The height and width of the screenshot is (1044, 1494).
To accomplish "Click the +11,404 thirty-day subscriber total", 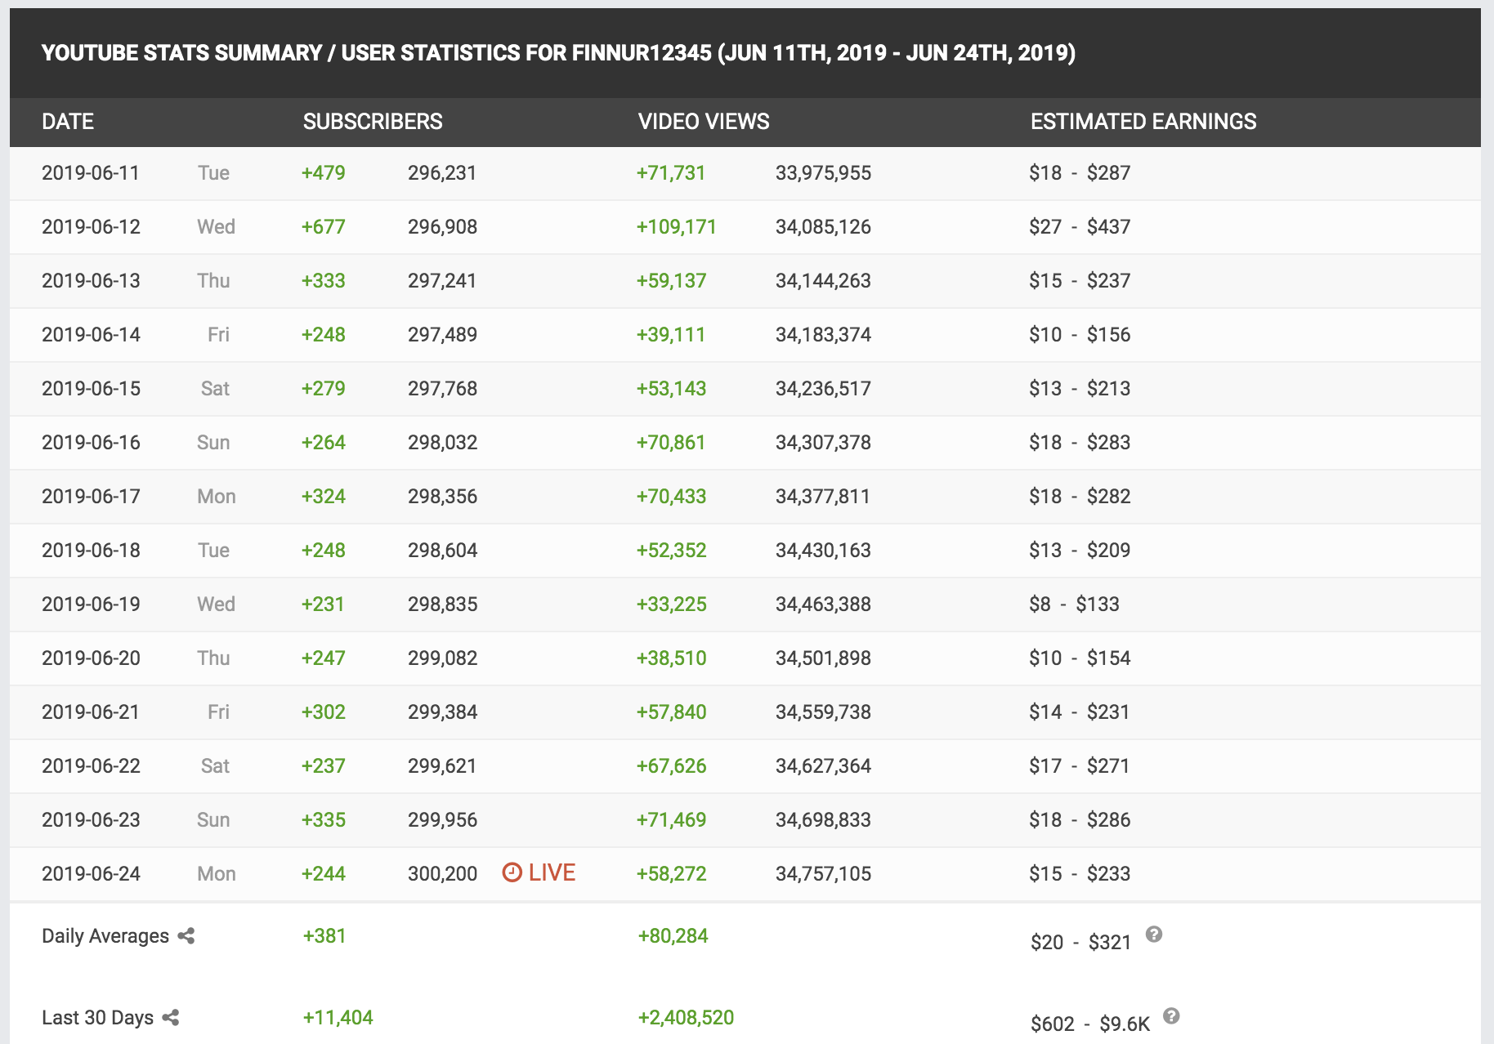I will (x=338, y=1018).
